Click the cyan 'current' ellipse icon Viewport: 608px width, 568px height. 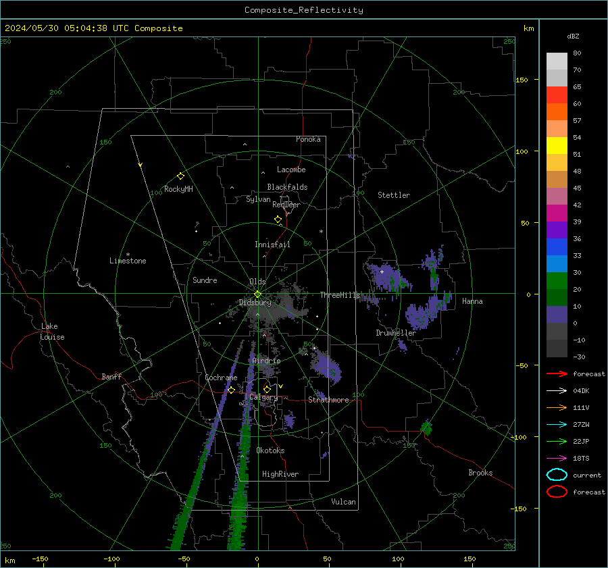click(x=557, y=475)
